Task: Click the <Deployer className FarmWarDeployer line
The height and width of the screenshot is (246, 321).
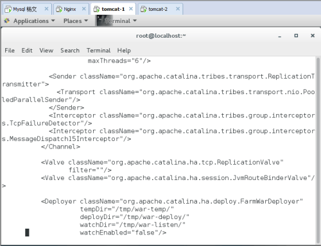Action: pyautogui.click(x=172, y=201)
